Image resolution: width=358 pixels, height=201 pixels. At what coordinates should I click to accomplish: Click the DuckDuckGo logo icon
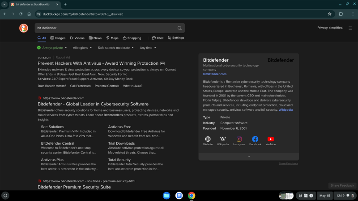click(24, 28)
